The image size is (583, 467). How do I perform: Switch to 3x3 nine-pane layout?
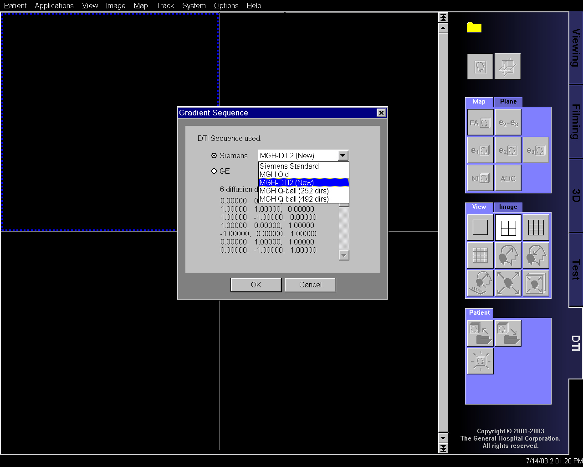[x=536, y=228]
